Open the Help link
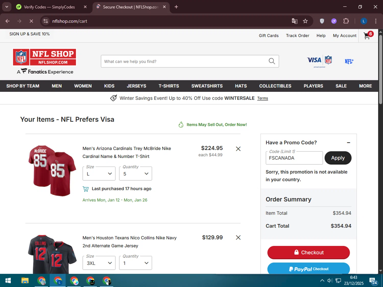Screen dimensions: 383x287 321,35
